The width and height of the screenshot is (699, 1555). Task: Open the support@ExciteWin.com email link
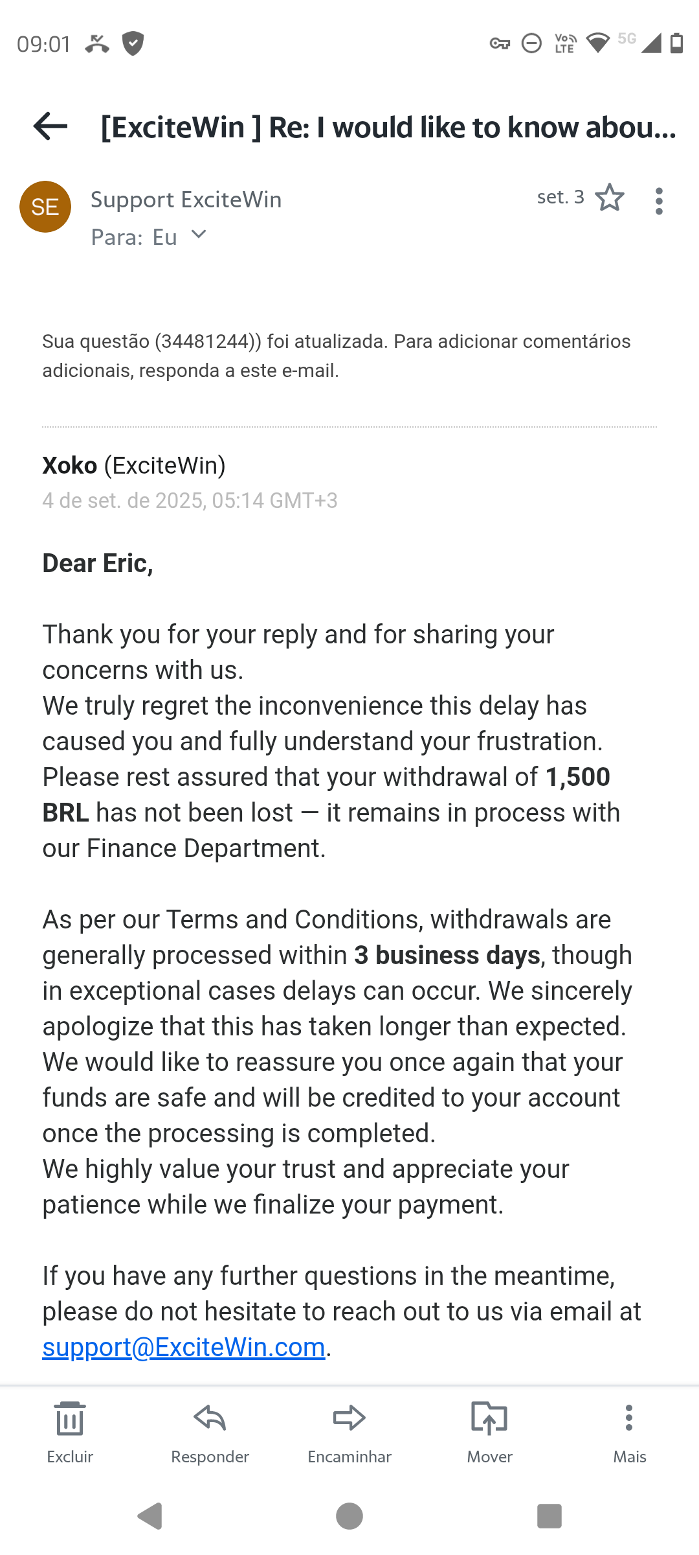tap(184, 1348)
